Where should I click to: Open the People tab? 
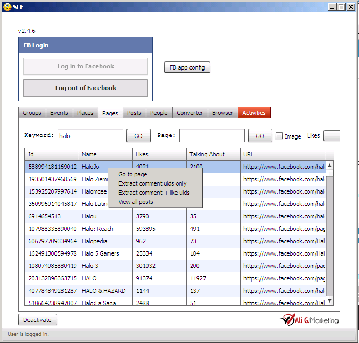coord(159,113)
